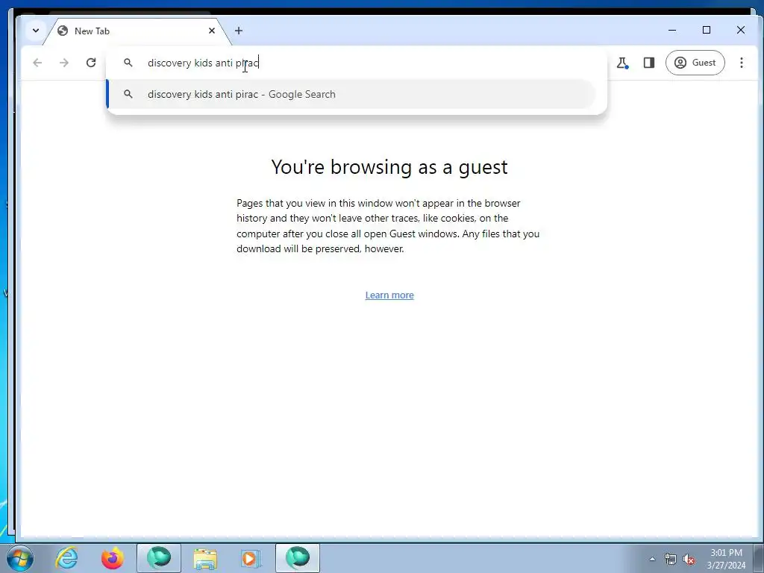Screen dimensions: 764x573
Task: Click the network tray icon
Action: [671, 559]
